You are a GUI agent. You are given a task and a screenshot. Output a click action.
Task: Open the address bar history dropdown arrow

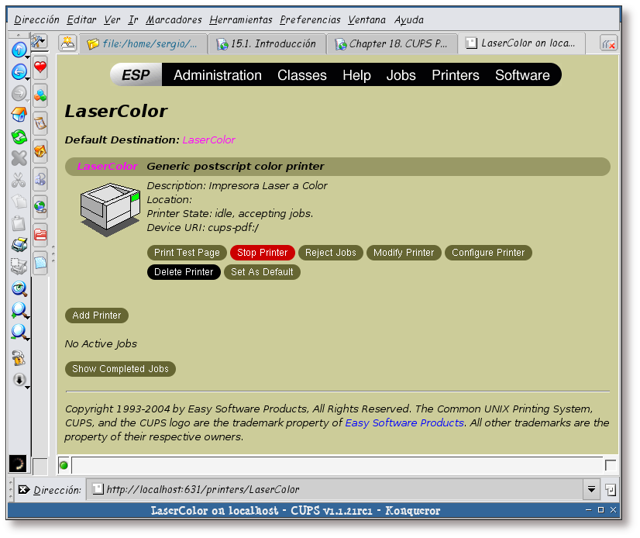click(x=592, y=489)
